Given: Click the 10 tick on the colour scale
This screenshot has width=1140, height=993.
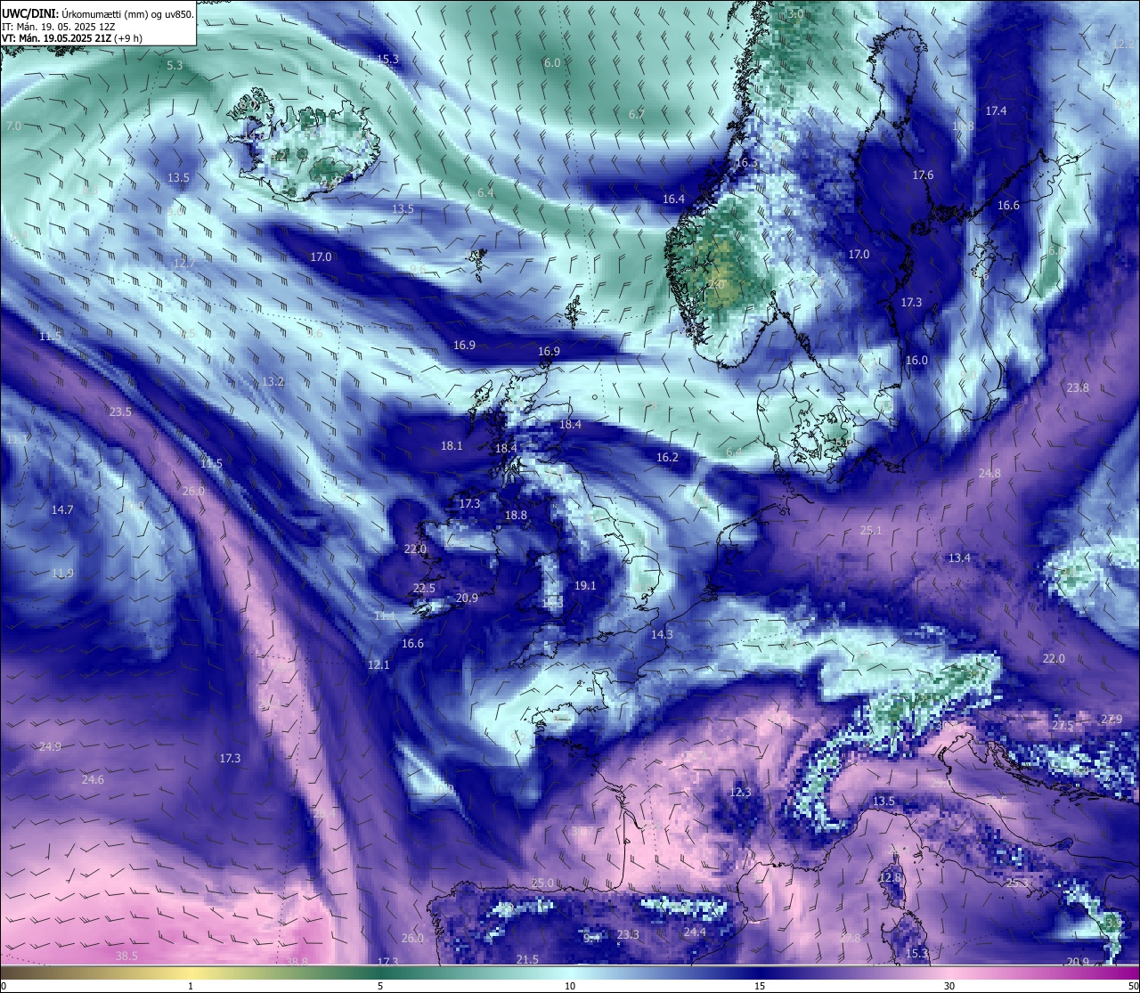Looking at the screenshot, I should coord(570,986).
